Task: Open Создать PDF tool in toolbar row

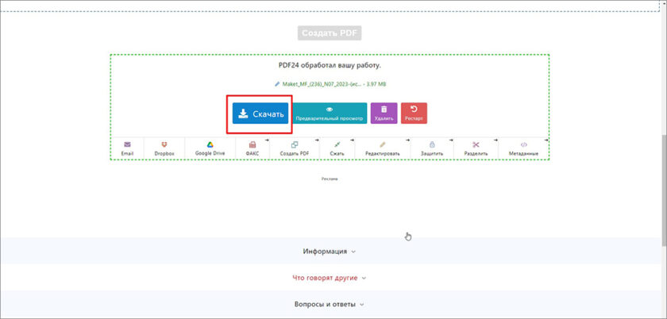Action: point(295,148)
